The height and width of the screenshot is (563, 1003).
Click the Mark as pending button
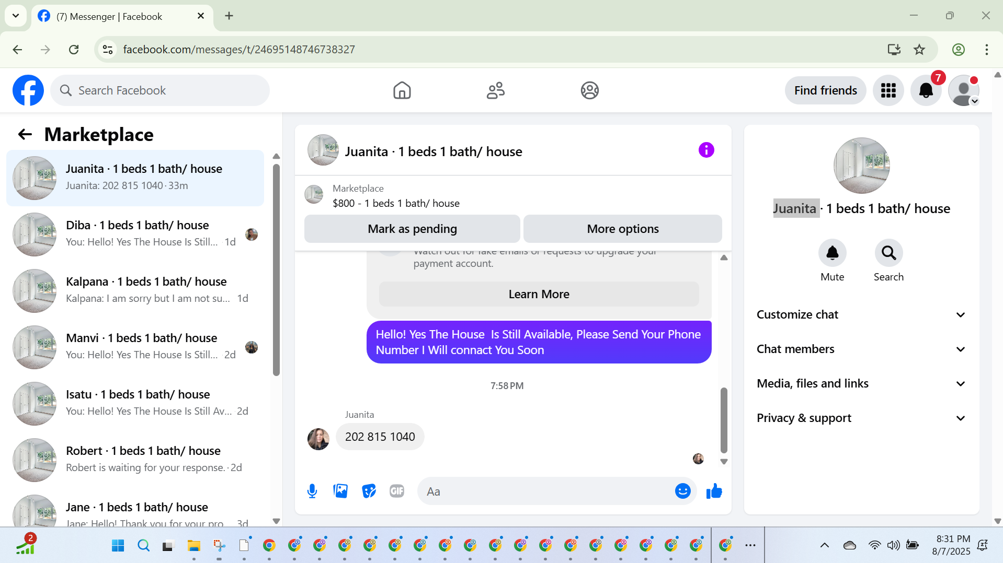coord(412,229)
